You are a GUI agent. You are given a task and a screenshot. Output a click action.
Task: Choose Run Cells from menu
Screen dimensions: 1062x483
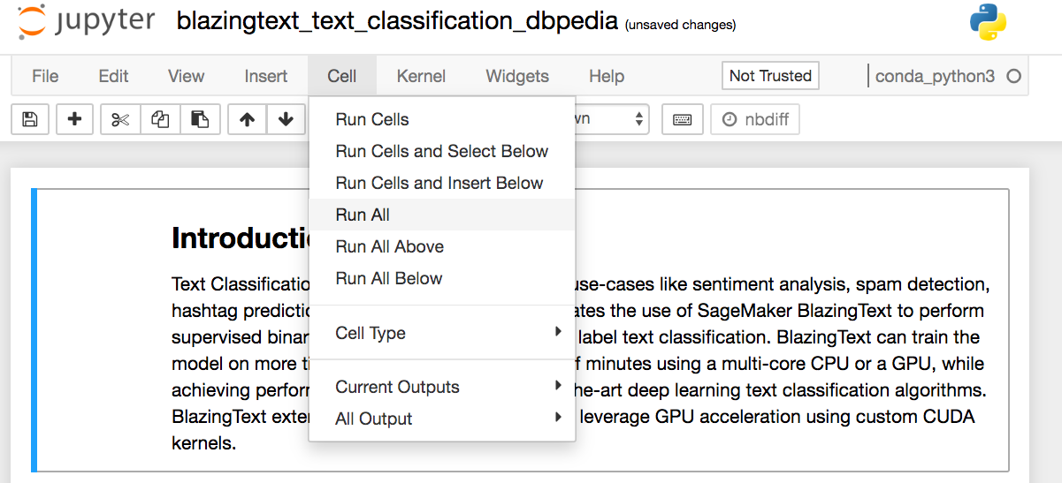(442, 119)
